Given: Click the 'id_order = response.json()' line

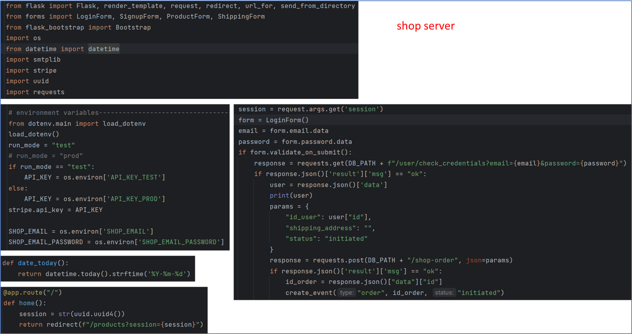Looking at the screenshot, I should click(363, 282).
